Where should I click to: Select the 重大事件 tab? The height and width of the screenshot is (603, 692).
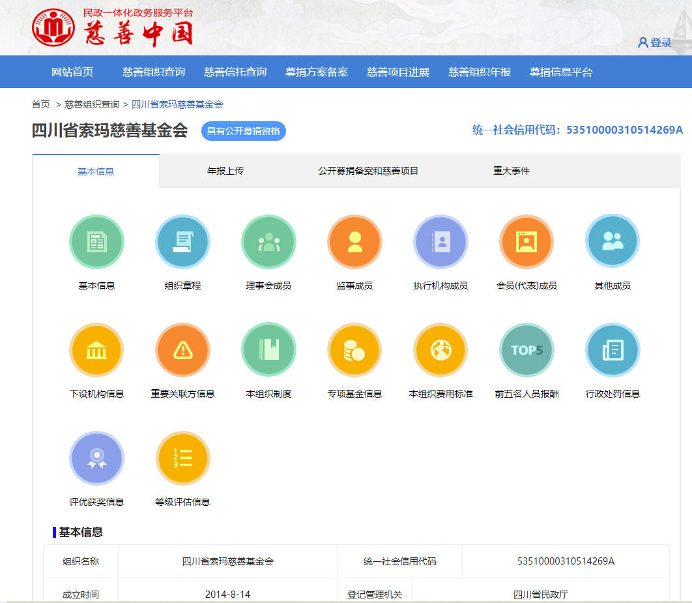[512, 171]
